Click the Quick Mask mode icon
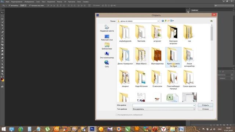 coord(2,83)
